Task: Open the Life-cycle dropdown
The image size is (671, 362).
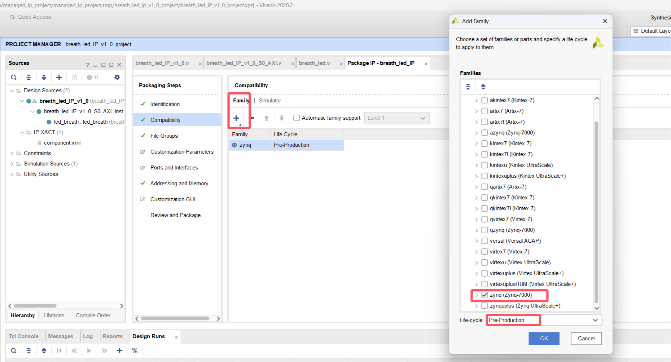Action: pos(595,320)
